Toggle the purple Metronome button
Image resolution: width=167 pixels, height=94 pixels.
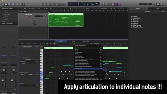pyautogui.click(x=120, y=4)
